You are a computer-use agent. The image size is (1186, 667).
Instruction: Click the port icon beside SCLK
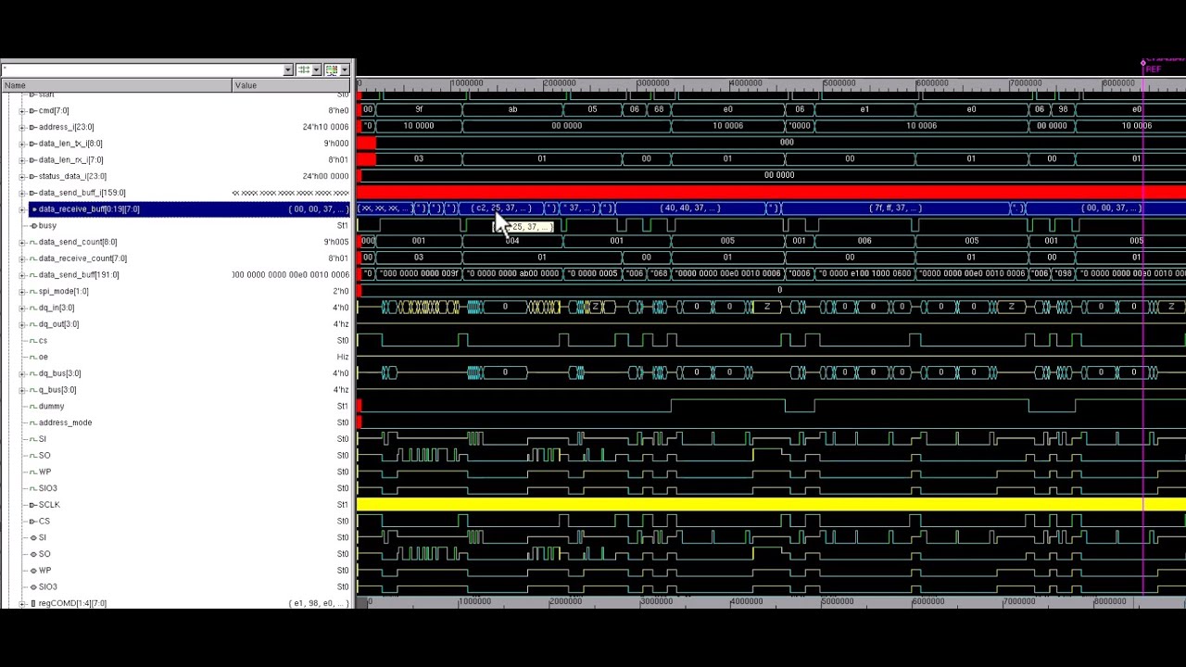pyautogui.click(x=32, y=505)
